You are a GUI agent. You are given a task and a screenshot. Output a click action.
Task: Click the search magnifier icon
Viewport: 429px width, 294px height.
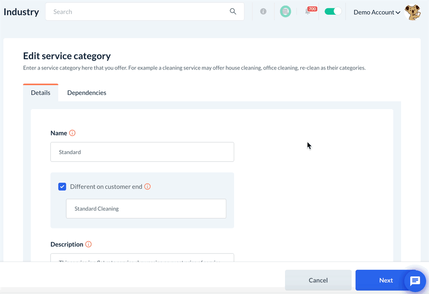[233, 12]
